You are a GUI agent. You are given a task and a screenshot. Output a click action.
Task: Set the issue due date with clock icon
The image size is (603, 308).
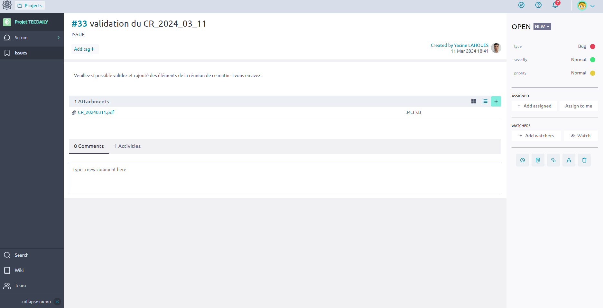(522, 160)
